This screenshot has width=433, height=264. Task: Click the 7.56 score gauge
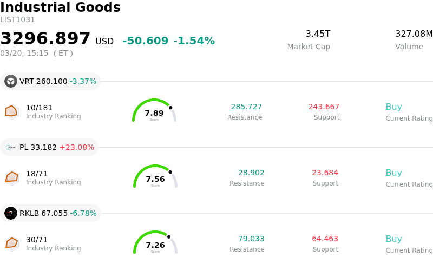pos(155,177)
